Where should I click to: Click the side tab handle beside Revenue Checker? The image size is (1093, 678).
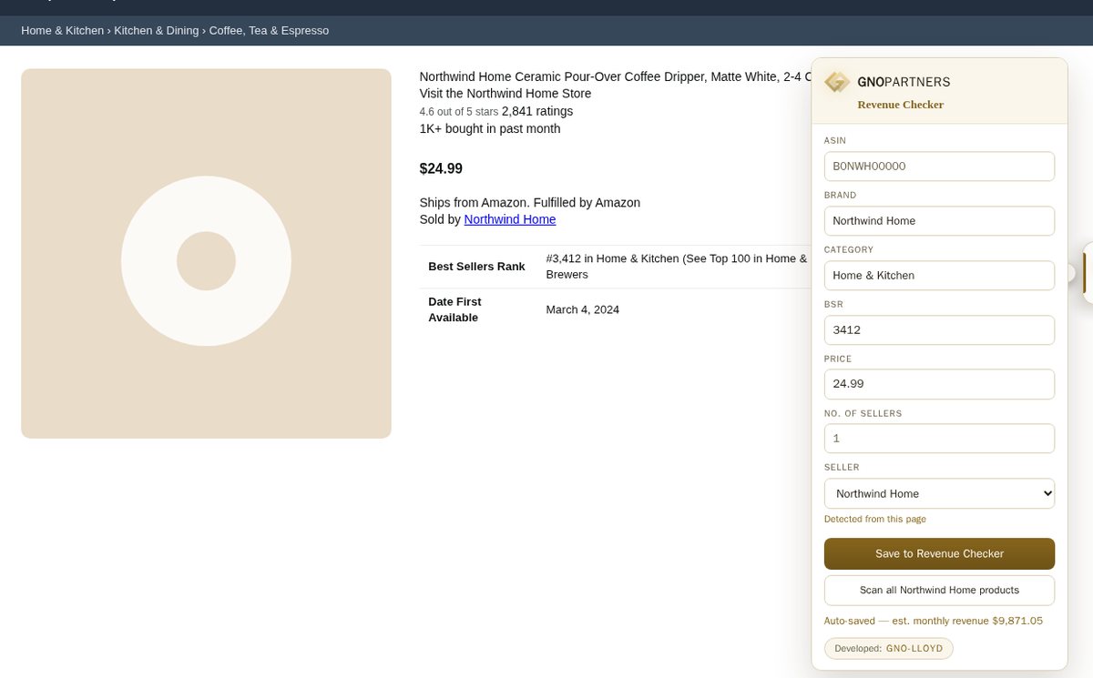click(x=1086, y=273)
